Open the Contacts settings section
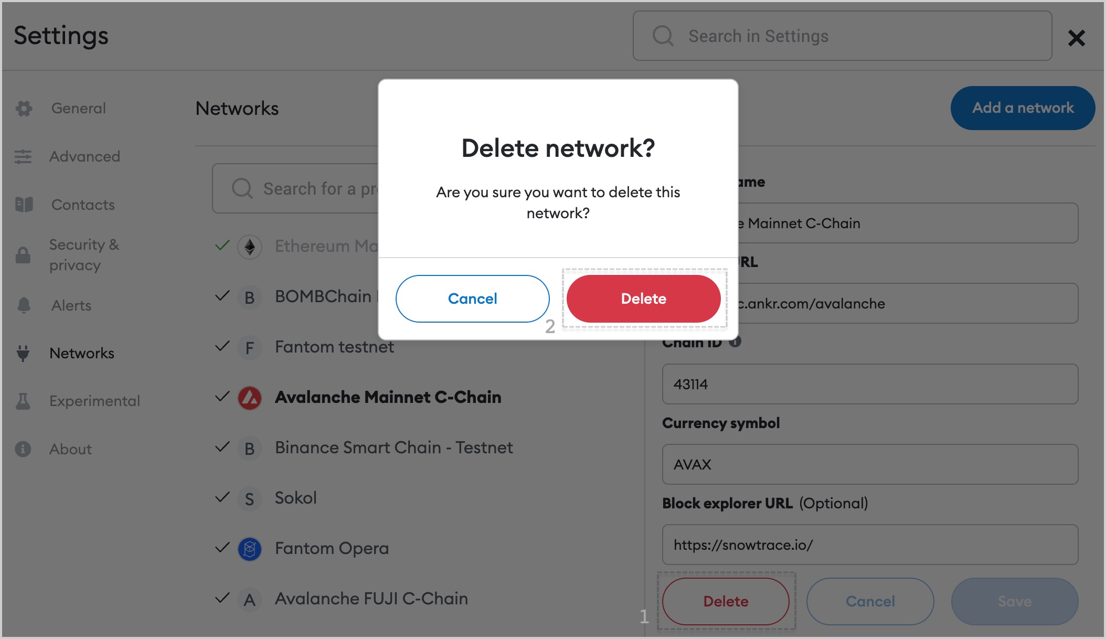Viewport: 1106px width, 639px height. pyautogui.click(x=83, y=204)
